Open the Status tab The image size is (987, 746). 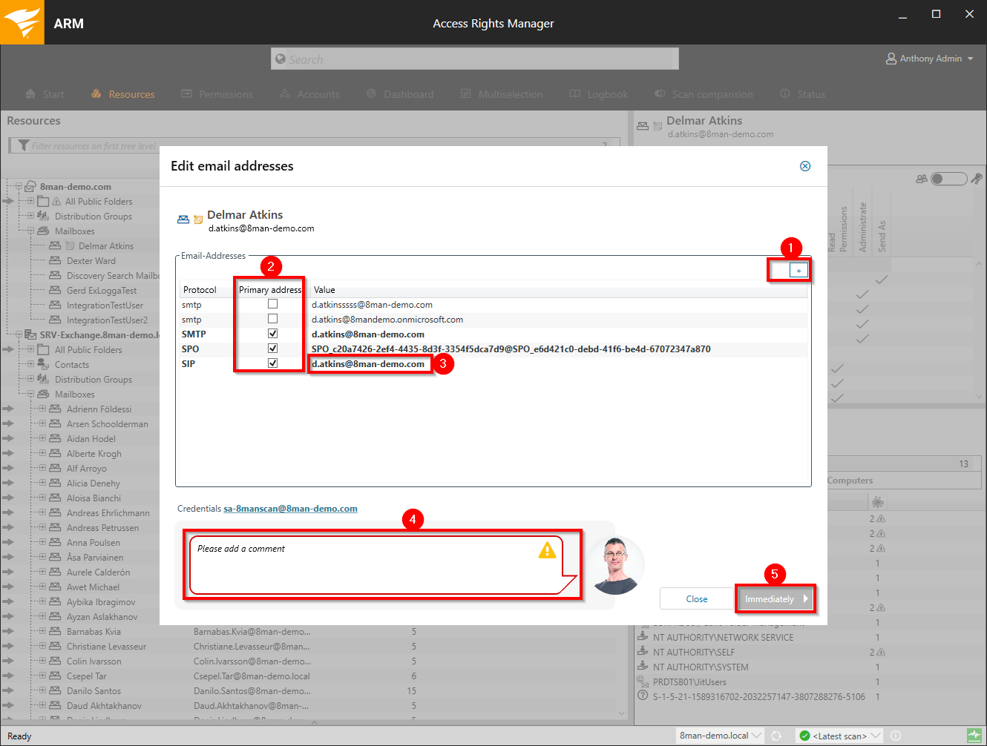[803, 94]
